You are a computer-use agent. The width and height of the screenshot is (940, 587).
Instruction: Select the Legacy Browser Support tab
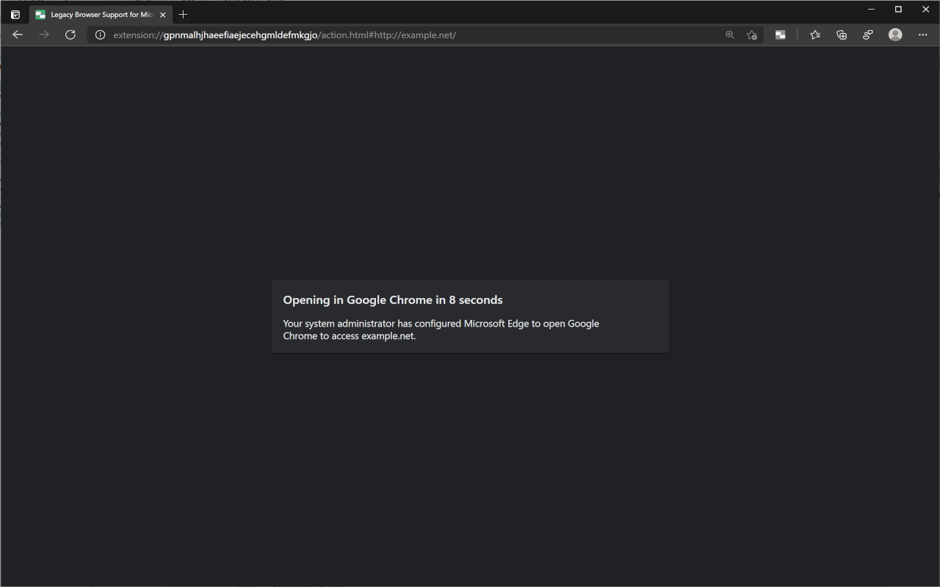click(x=101, y=15)
